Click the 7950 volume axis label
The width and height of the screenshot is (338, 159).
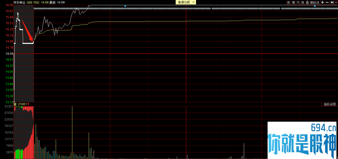pos(10,146)
